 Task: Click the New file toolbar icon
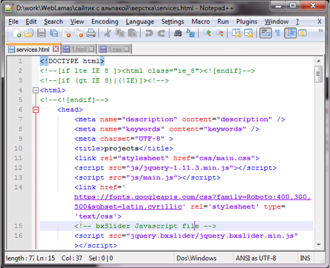coord(17,33)
